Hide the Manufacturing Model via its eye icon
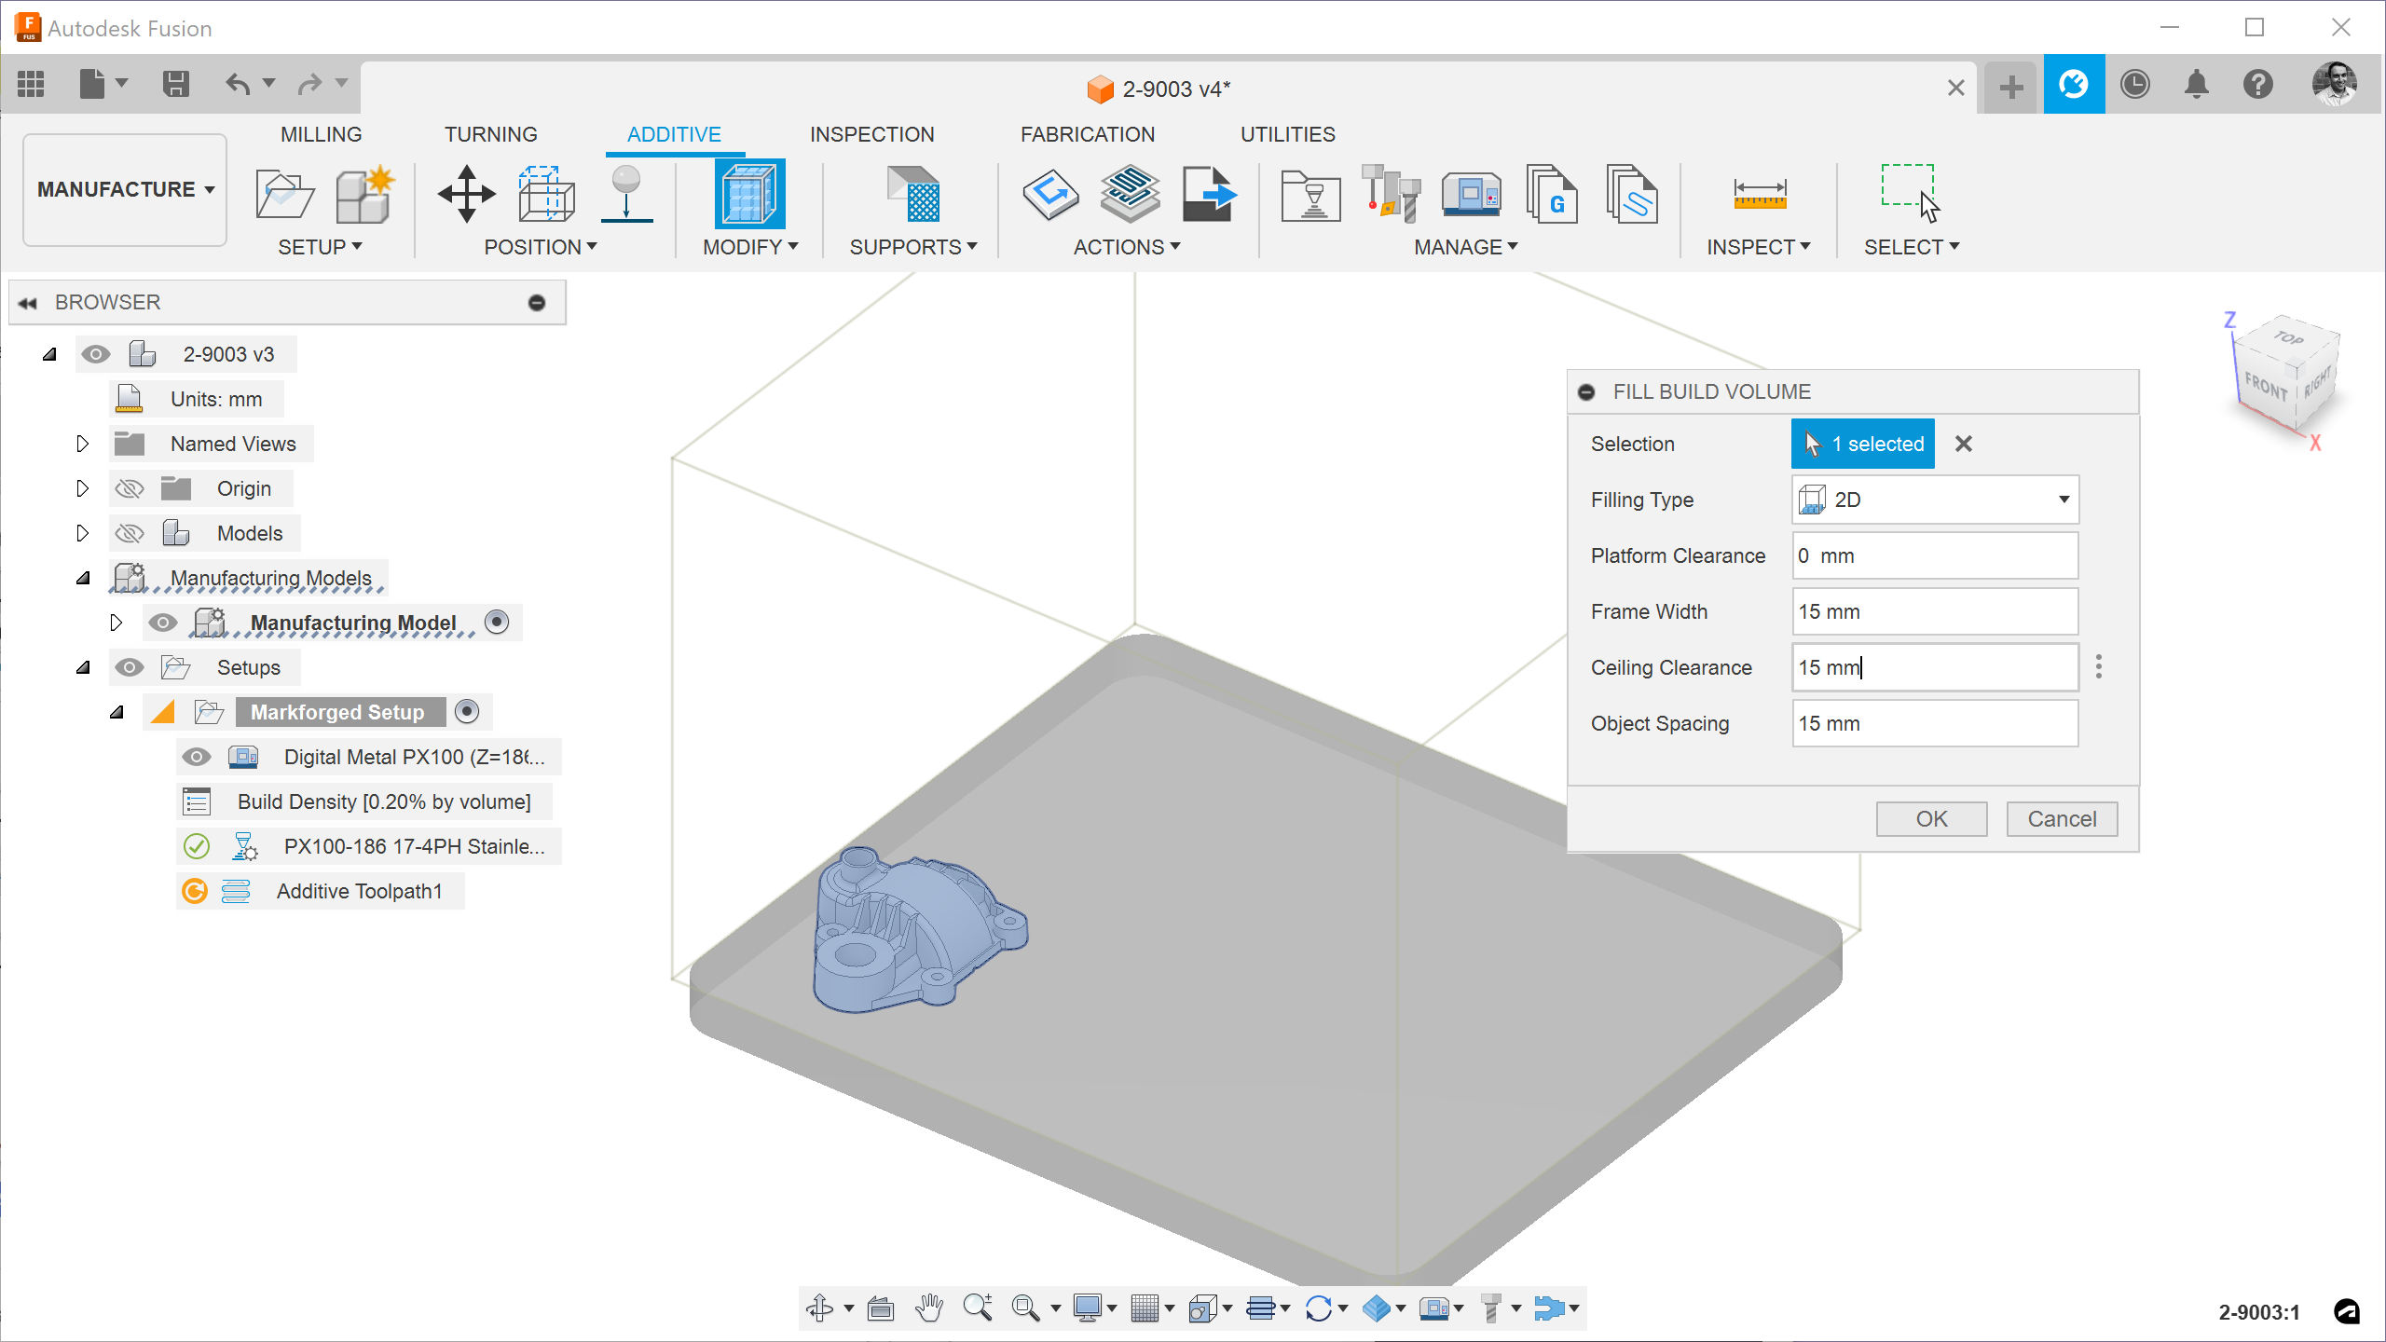Screen dimensions: 2386x1342 (162, 623)
